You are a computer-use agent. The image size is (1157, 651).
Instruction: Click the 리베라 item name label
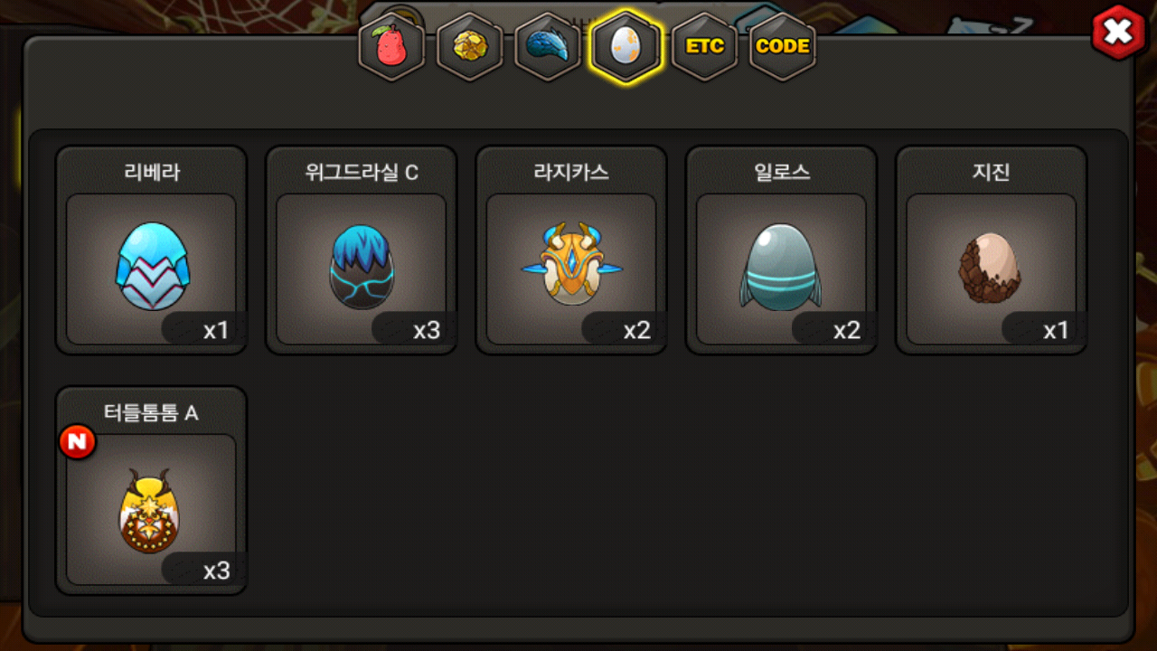tap(152, 173)
